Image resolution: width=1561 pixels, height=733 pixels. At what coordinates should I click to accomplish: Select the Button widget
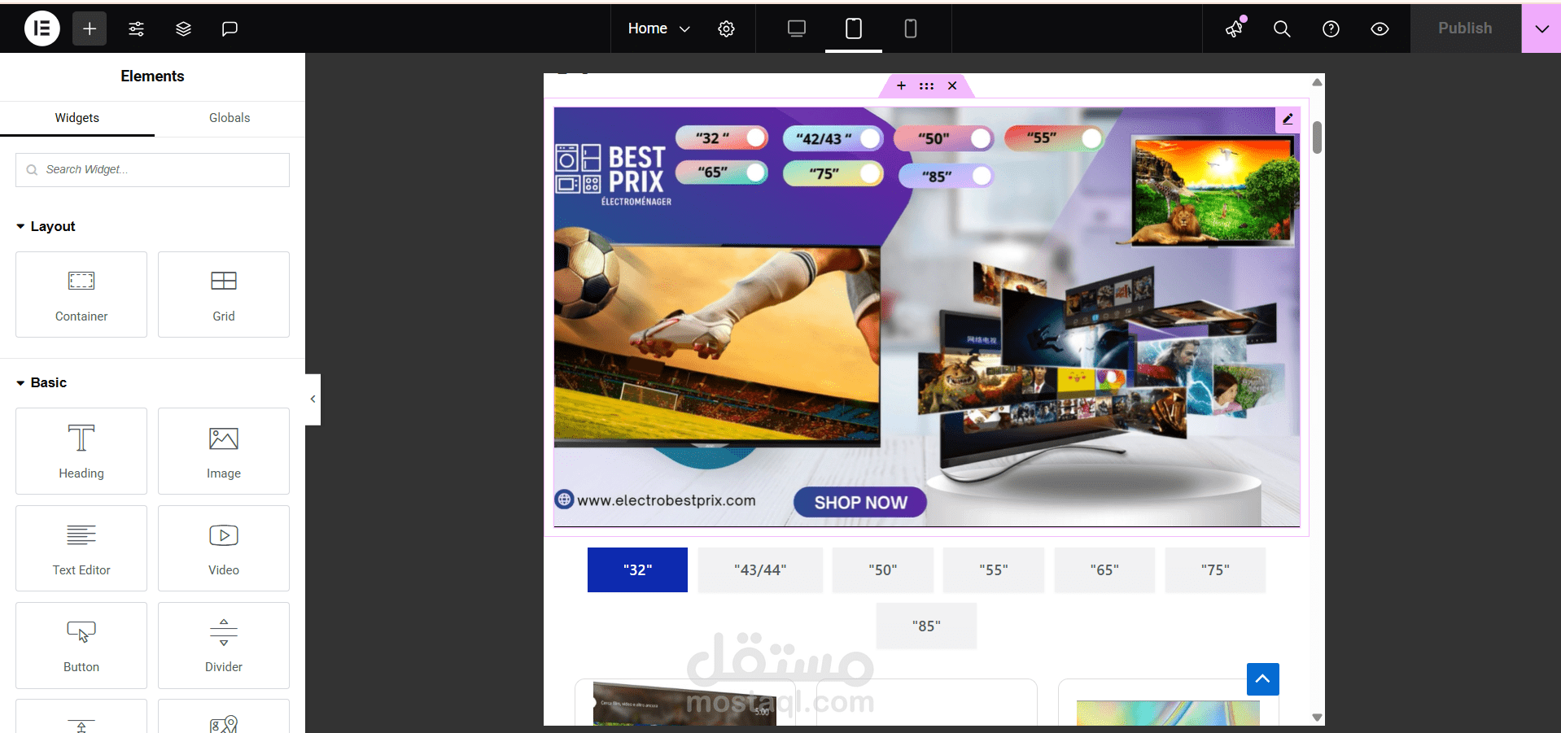[x=81, y=645]
